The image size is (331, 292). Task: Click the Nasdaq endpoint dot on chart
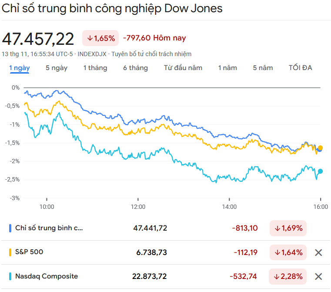click(321, 171)
